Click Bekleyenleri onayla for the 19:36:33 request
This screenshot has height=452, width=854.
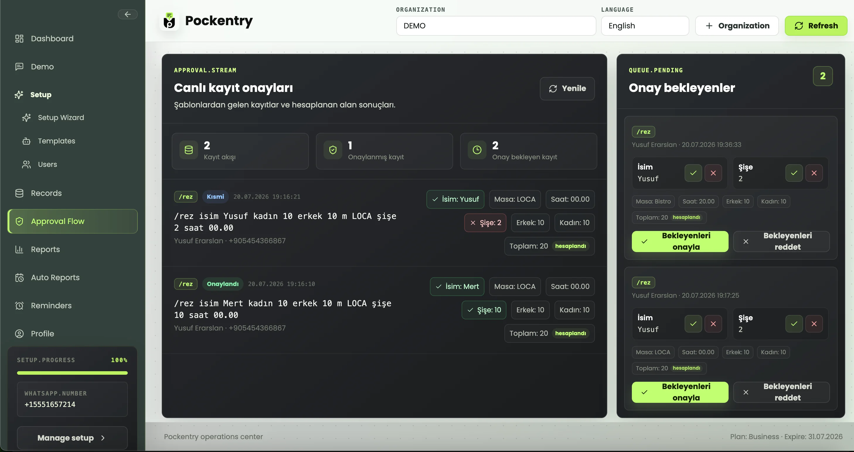click(x=680, y=242)
